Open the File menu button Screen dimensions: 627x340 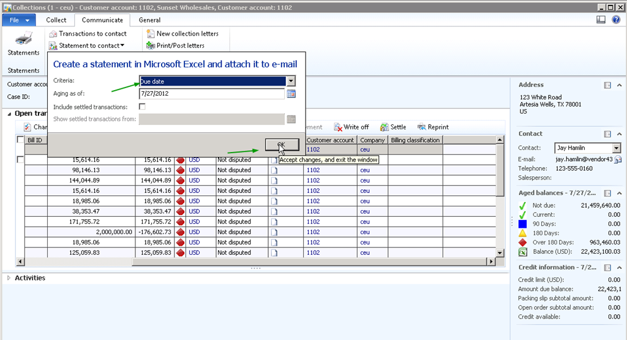coord(20,20)
